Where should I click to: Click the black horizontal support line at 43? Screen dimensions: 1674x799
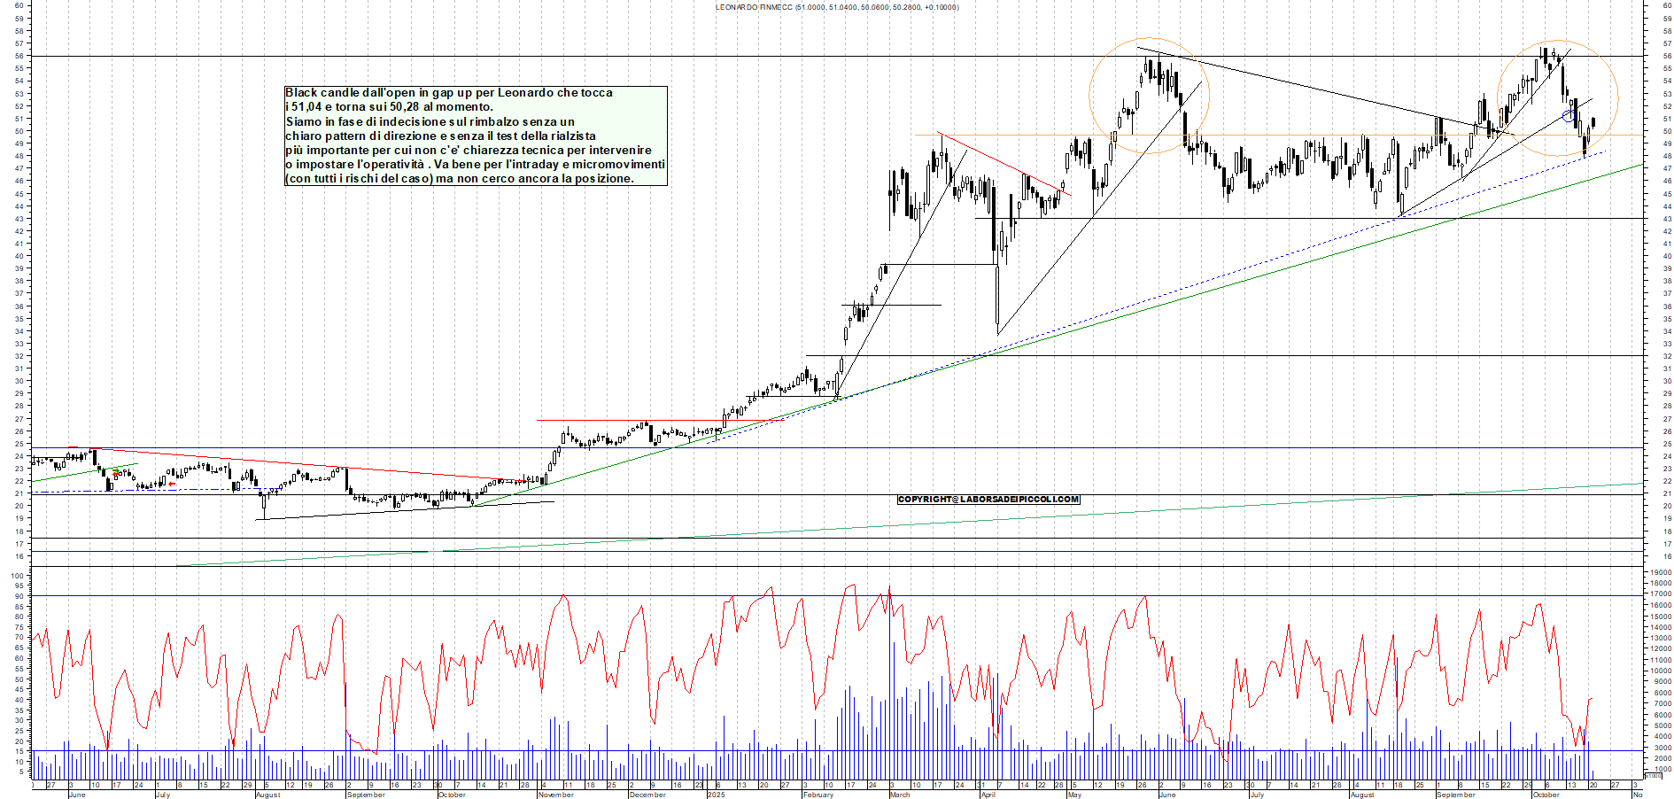1240,218
